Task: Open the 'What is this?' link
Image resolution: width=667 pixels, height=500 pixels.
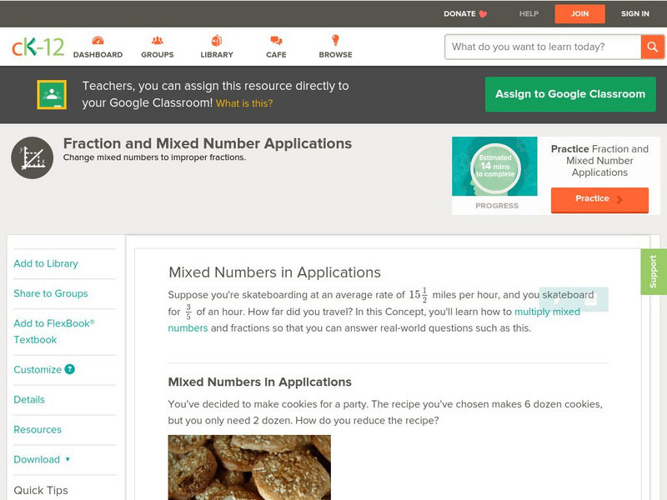Action: pos(244,103)
